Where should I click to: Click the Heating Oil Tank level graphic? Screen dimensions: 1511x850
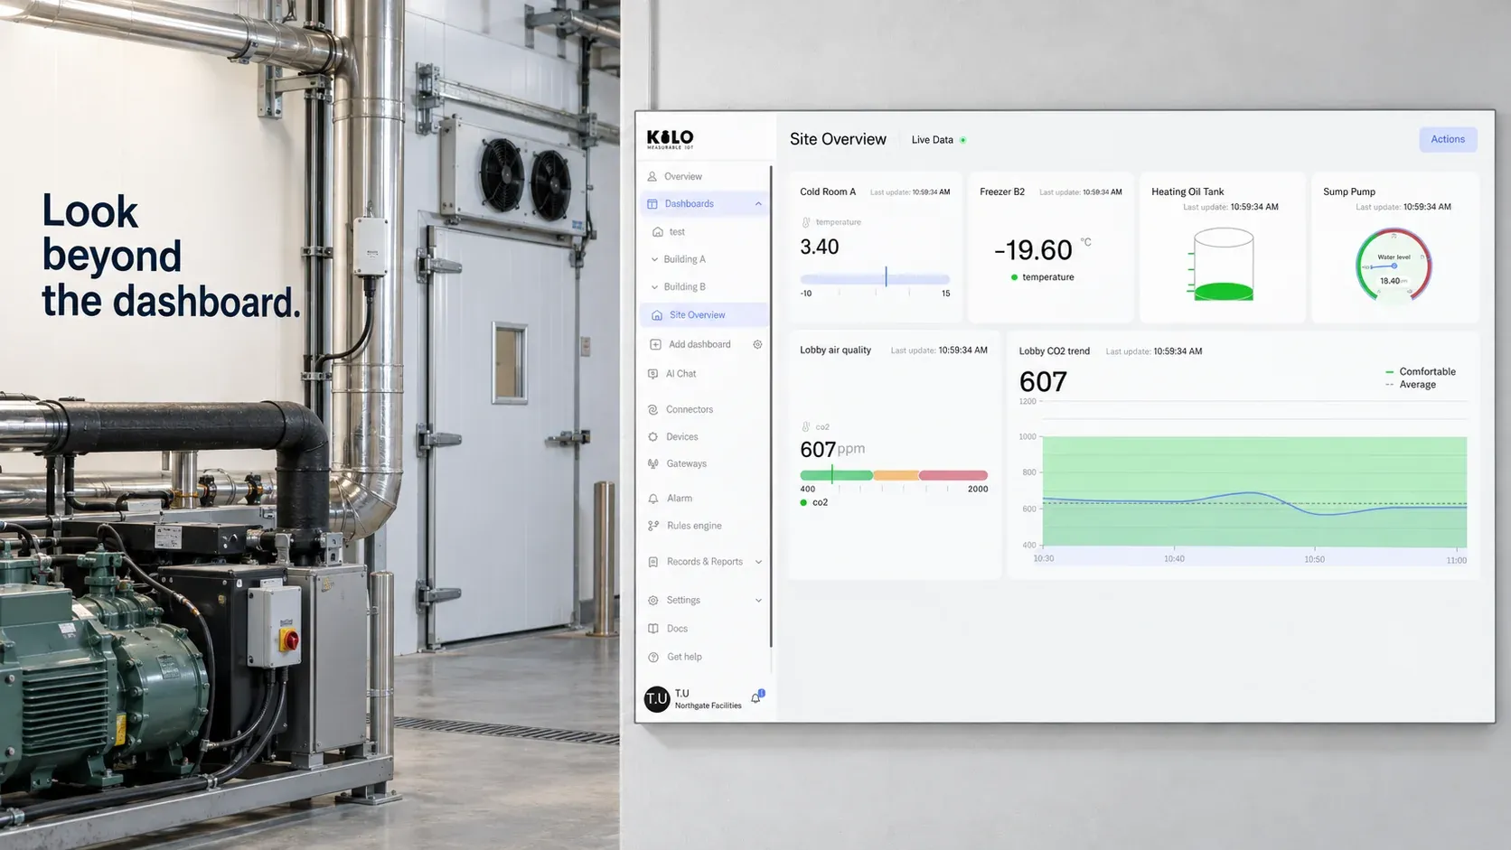tap(1222, 265)
